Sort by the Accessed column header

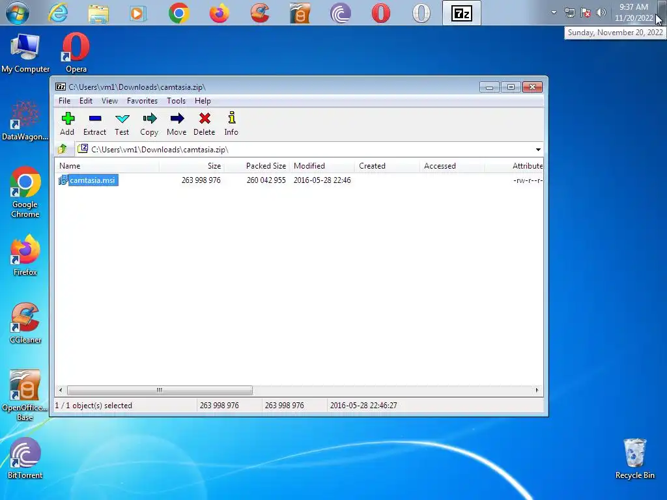452,166
